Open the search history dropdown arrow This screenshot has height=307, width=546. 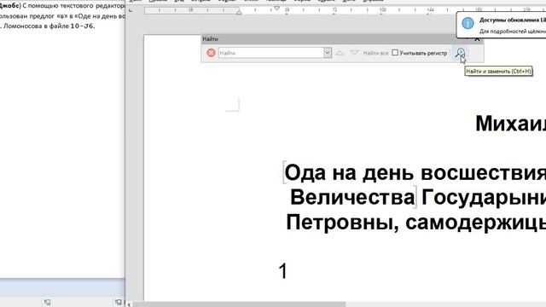pos(328,53)
